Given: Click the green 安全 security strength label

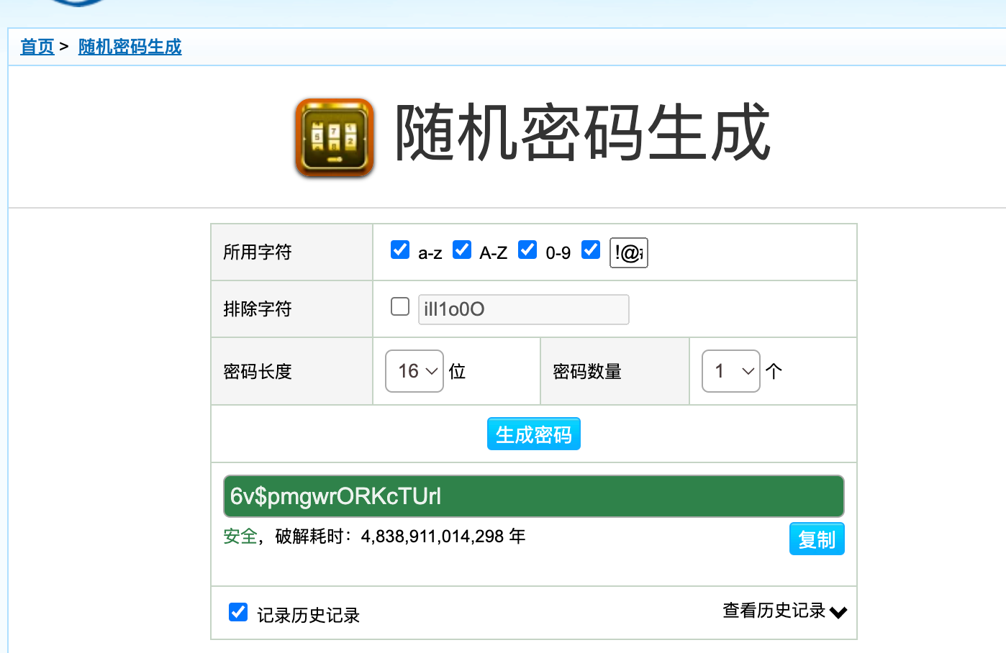Looking at the screenshot, I should 240,536.
